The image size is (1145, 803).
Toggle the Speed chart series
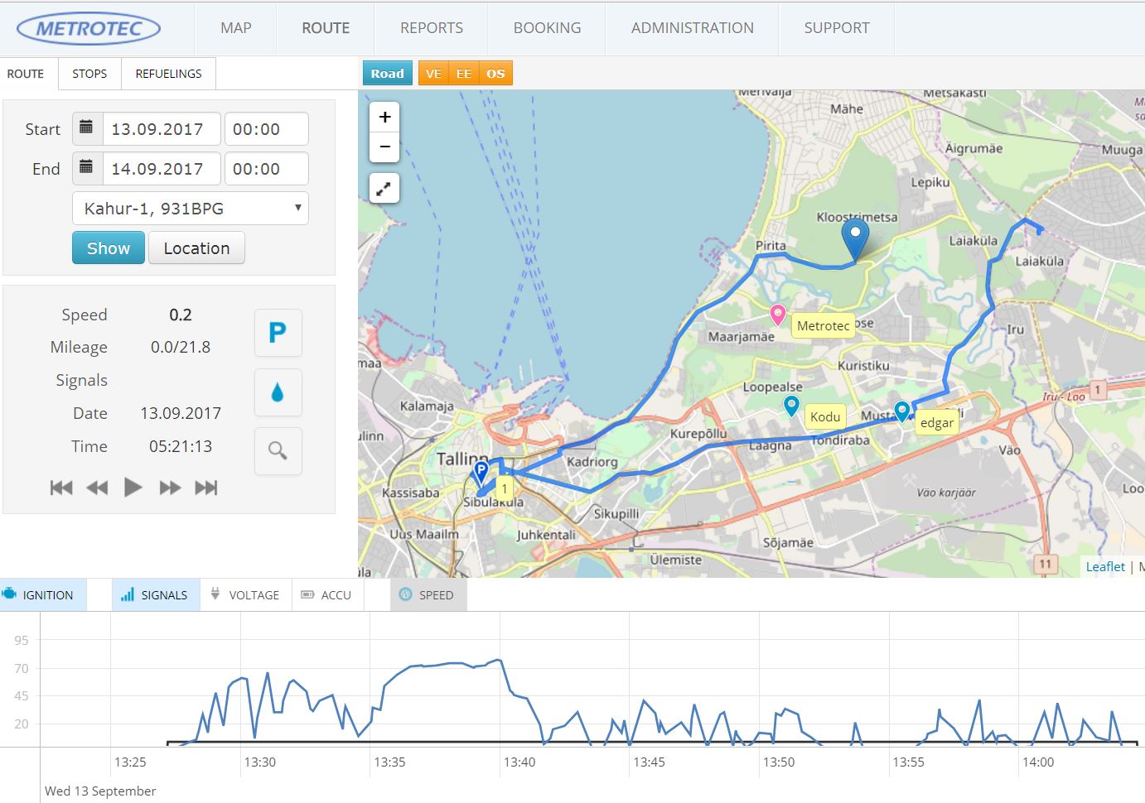tap(427, 595)
